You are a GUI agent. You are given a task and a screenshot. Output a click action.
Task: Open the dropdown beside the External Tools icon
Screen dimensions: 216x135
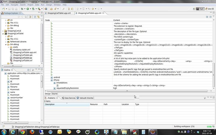click(x=42, y=9)
